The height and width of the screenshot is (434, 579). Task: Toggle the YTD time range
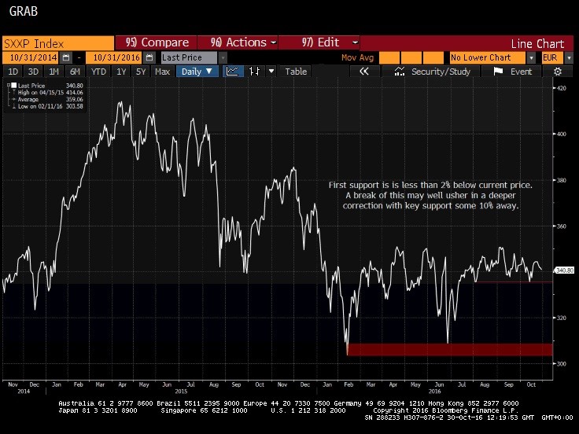tap(98, 72)
